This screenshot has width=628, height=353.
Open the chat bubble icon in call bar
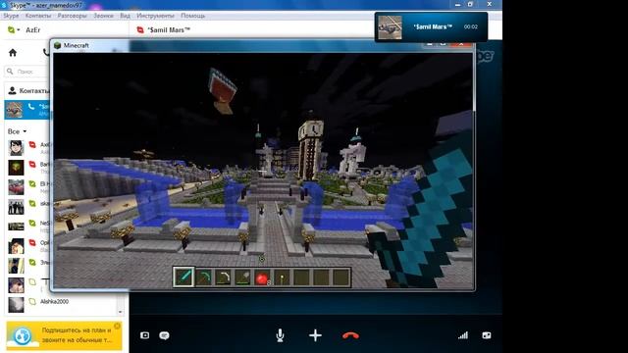point(164,335)
